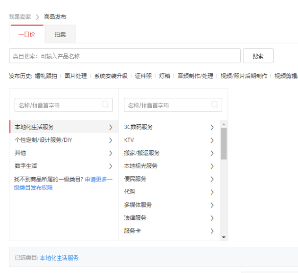Focus the 类目搜索 product name input
Screen dimensions: 298x273
tap(125, 56)
